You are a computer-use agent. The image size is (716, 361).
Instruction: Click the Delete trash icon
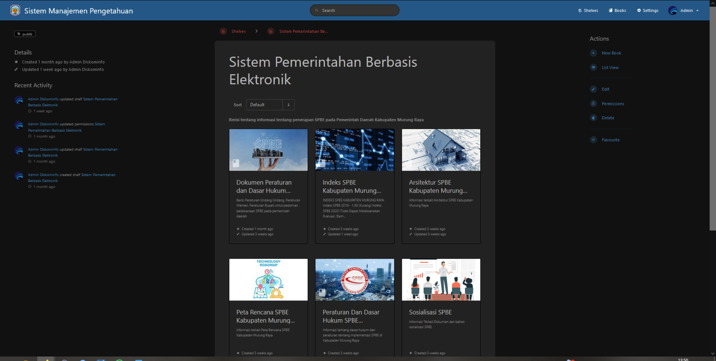coord(593,118)
